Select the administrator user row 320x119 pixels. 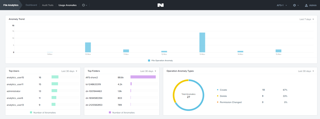43,91
